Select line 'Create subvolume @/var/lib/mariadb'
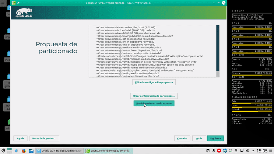This screenshot has height=154, width=274. pos(147,62)
